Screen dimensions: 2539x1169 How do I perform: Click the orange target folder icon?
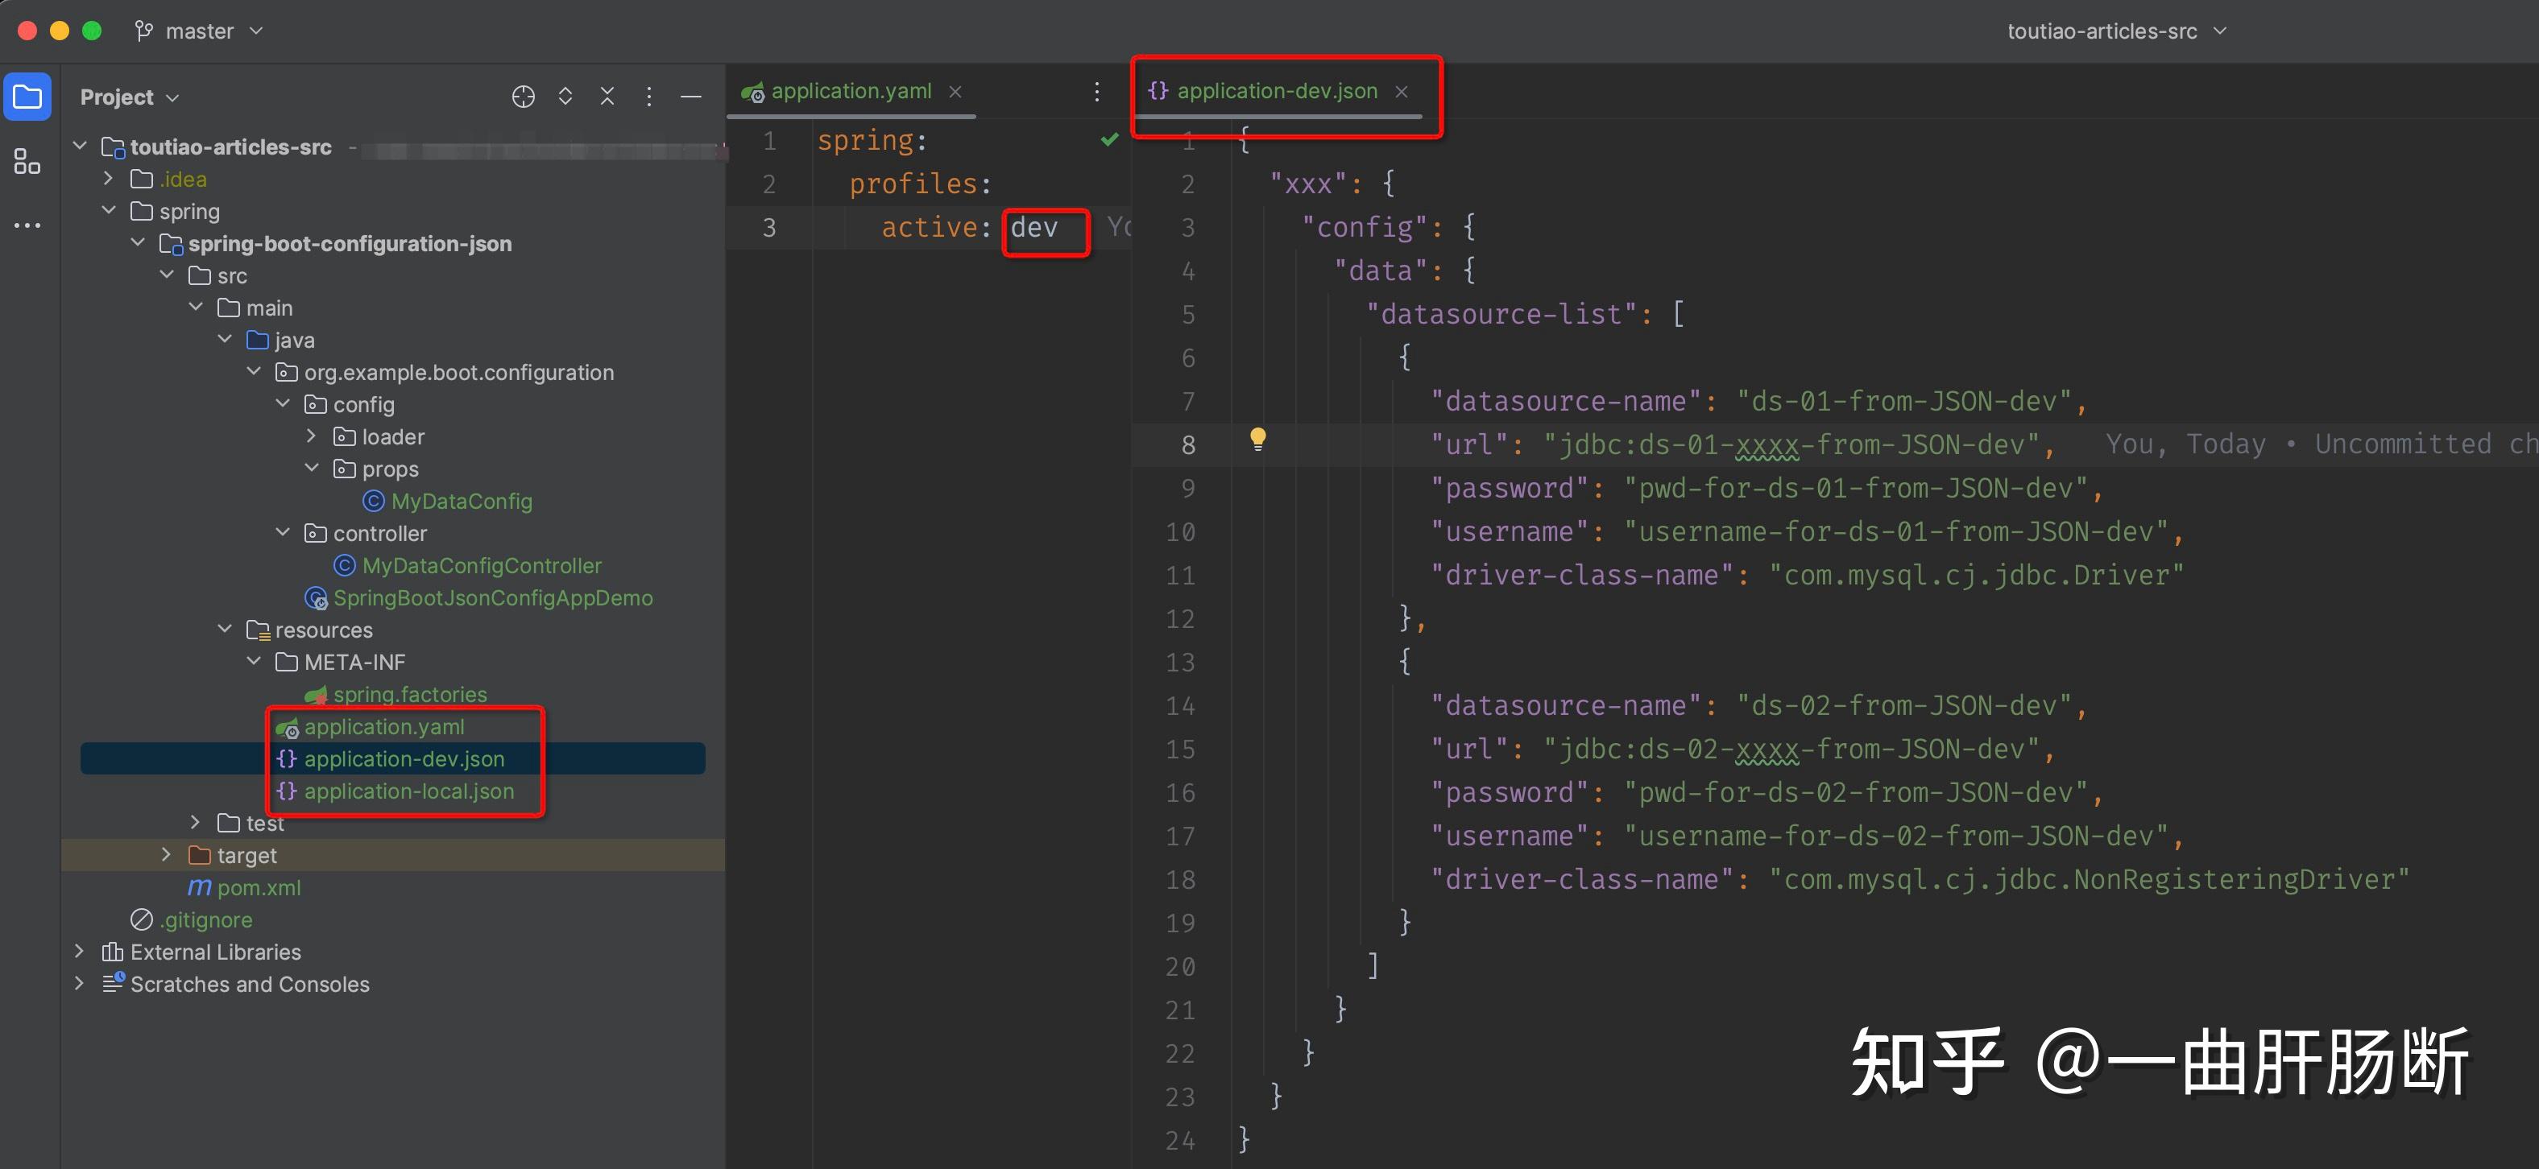click(199, 855)
